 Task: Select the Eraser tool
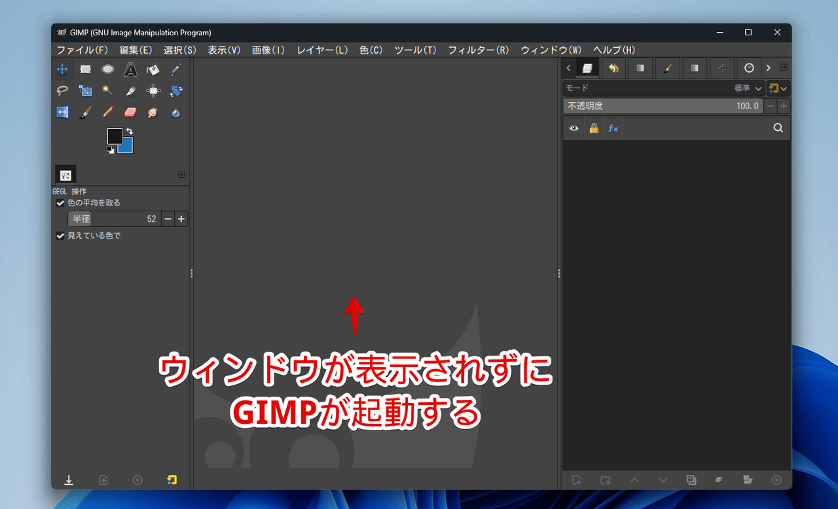pyautogui.click(x=130, y=113)
